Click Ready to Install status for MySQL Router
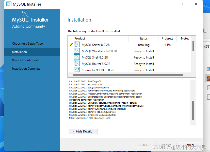 (x=144, y=64)
